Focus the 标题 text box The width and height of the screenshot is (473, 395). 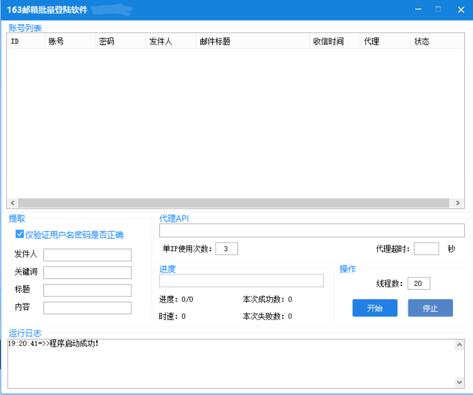87,290
